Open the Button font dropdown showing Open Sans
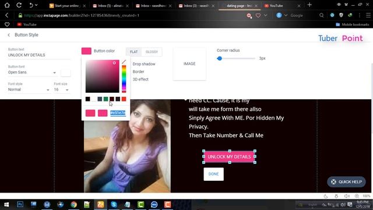This screenshot has width=373, height=210. click(x=32, y=72)
